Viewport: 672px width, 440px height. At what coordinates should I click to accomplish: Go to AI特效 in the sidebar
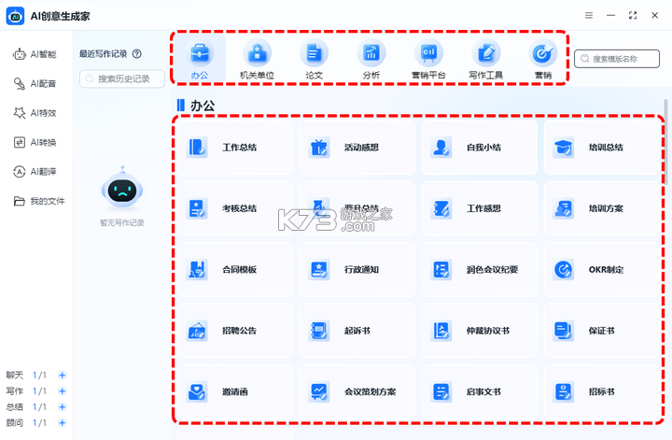pyautogui.click(x=35, y=113)
